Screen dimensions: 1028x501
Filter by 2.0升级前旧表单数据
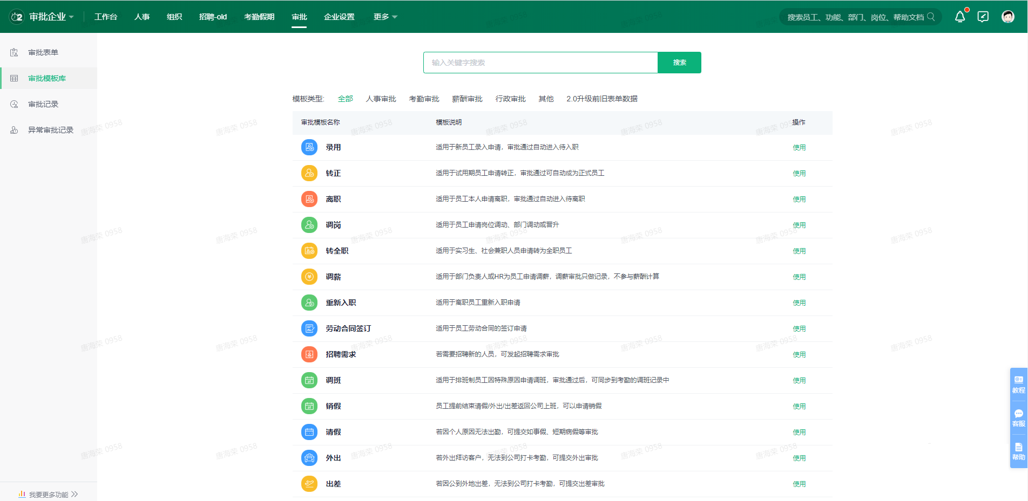[x=602, y=99]
